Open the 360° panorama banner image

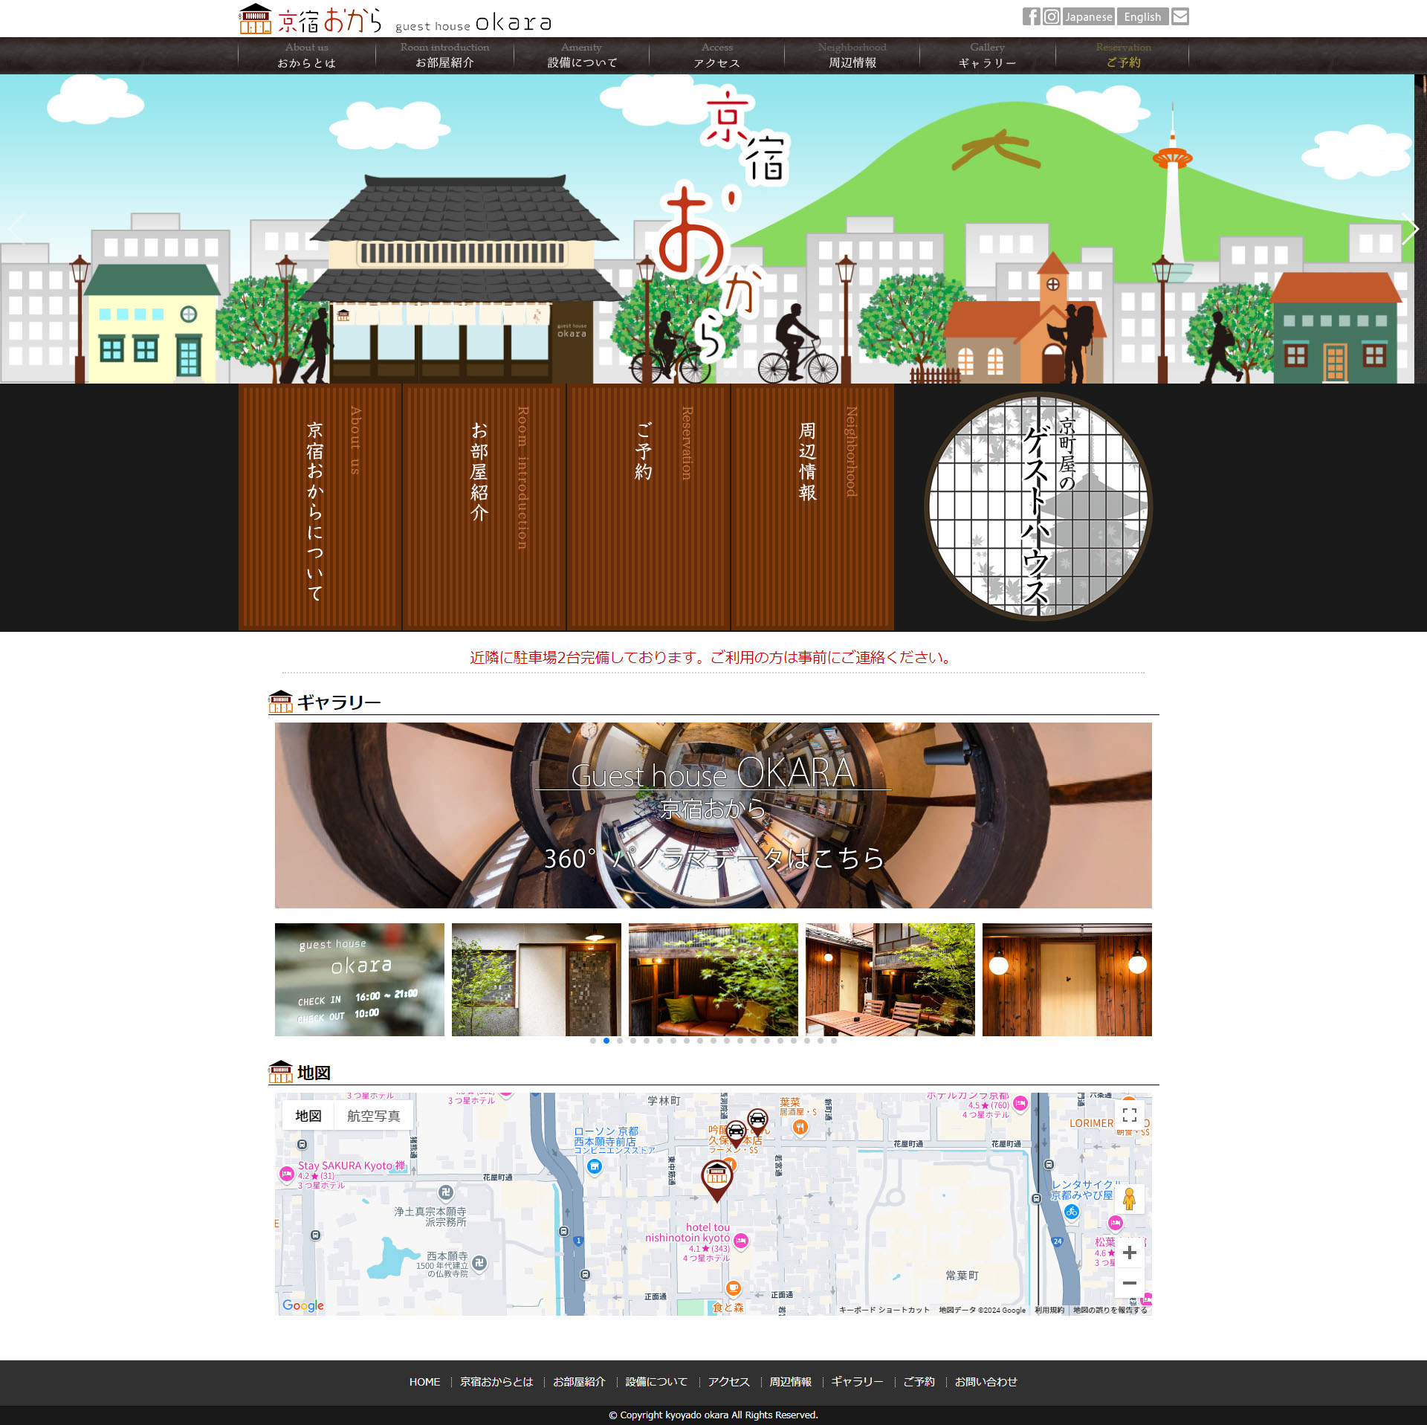713,815
